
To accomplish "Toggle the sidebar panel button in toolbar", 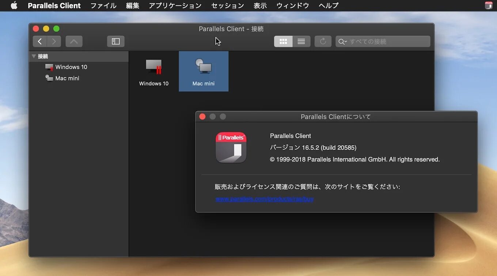I will point(116,42).
